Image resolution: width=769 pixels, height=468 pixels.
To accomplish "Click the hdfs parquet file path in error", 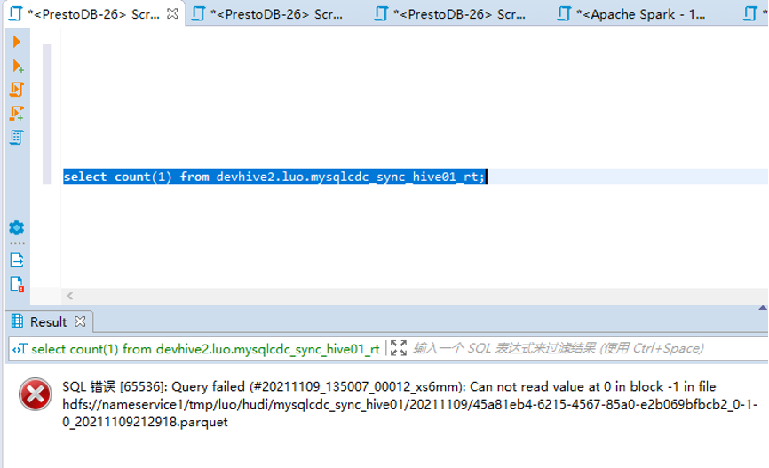I will pos(409,413).
